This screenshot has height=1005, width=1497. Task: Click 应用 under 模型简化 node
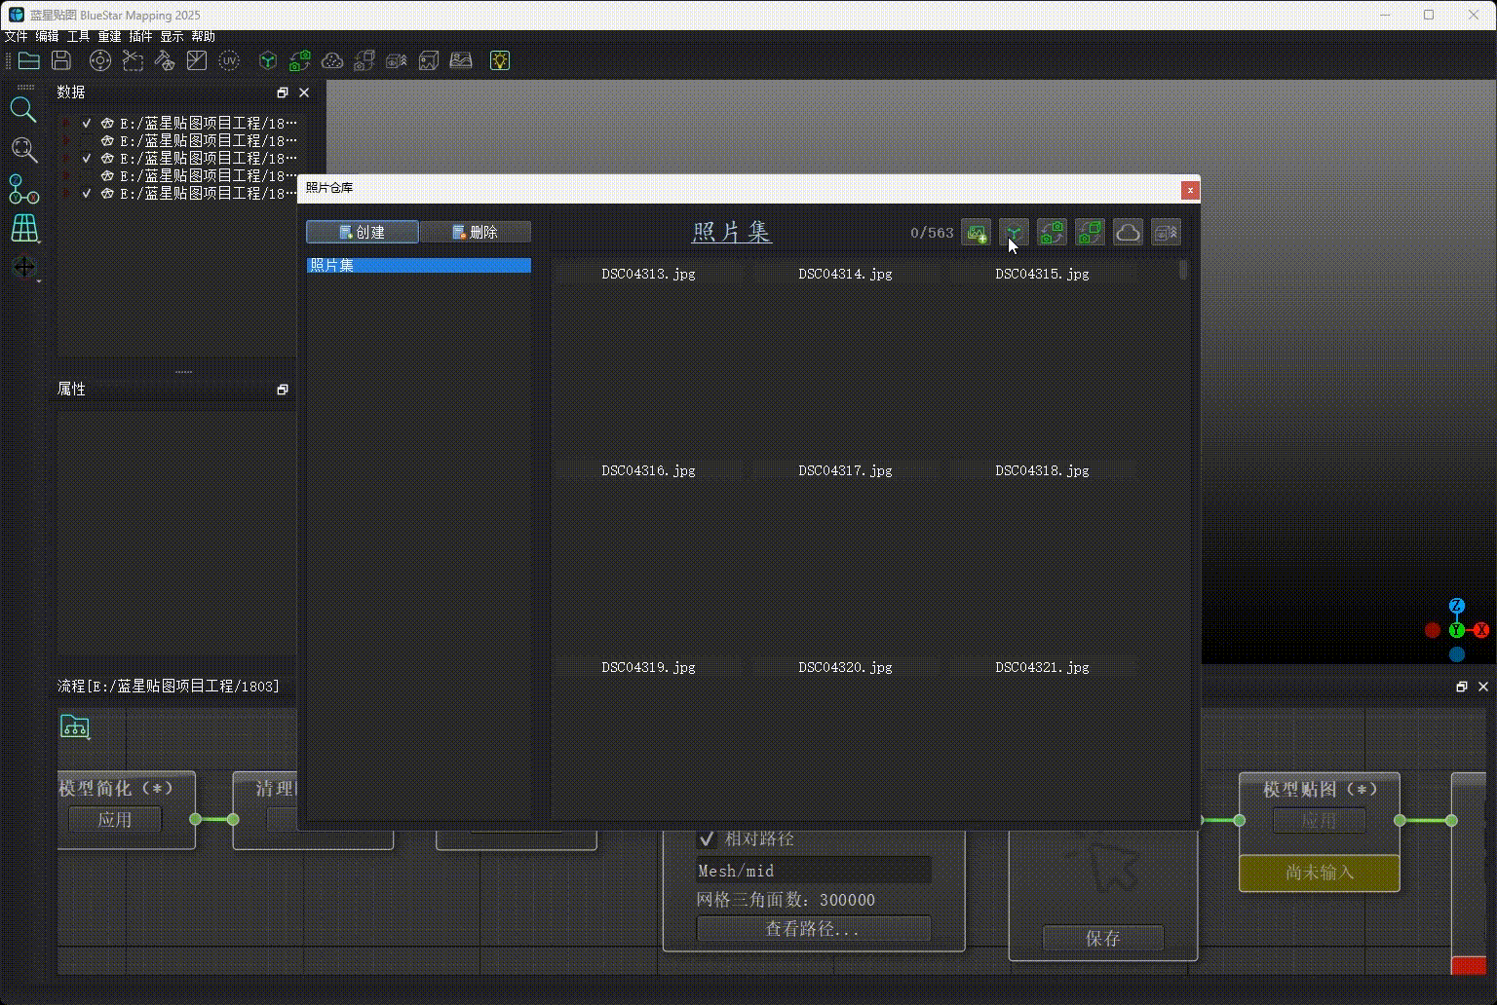(x=115, y=820)
